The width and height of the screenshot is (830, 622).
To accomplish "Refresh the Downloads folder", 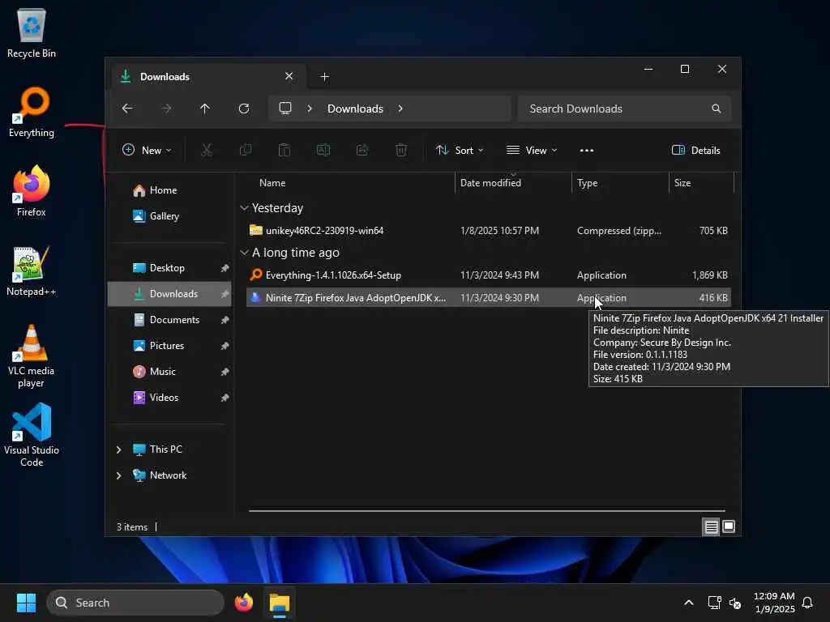I will [244, 109].
